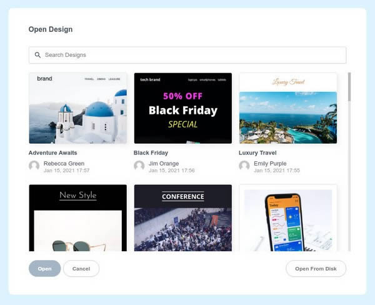
Task: Click Rebecca Green's avatar icon
Action: click(34, 165)
